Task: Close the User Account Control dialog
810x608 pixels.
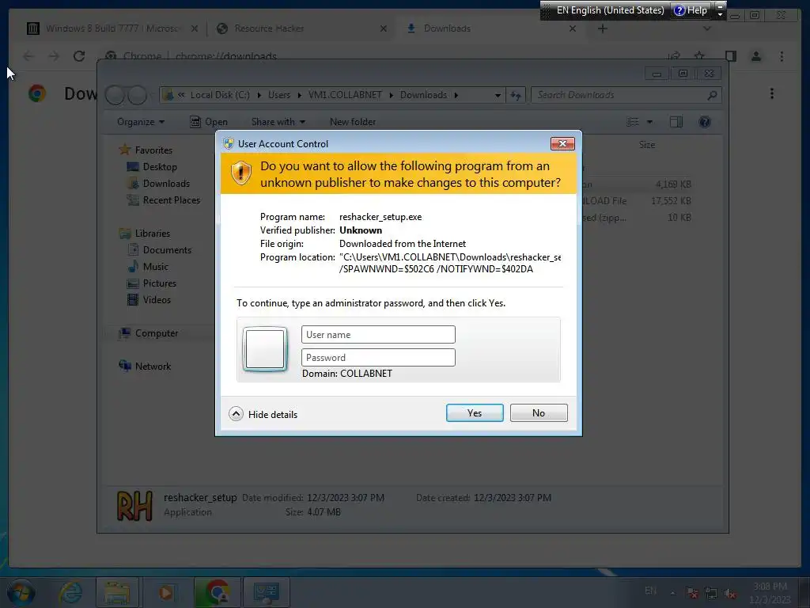Action: click(562, 143)
